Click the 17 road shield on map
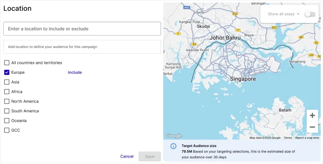 coord(238,30)
